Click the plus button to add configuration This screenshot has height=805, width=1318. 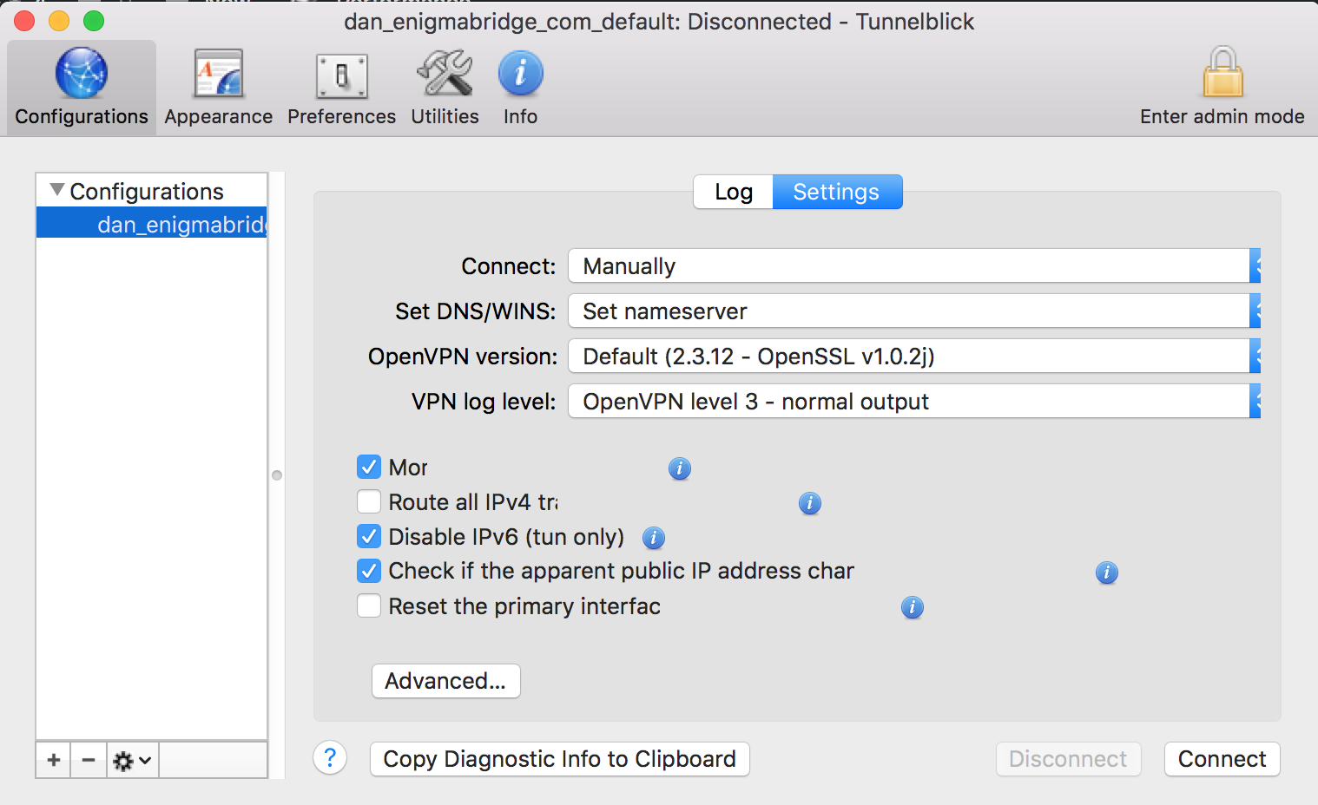coord(54,761)
